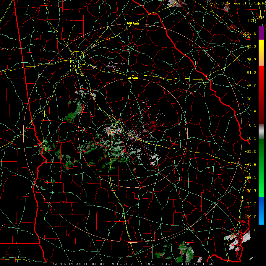This screenshot has height=266, width=266.
Task: Click the yellow segment of the color bar
Action: pos(261,53)
